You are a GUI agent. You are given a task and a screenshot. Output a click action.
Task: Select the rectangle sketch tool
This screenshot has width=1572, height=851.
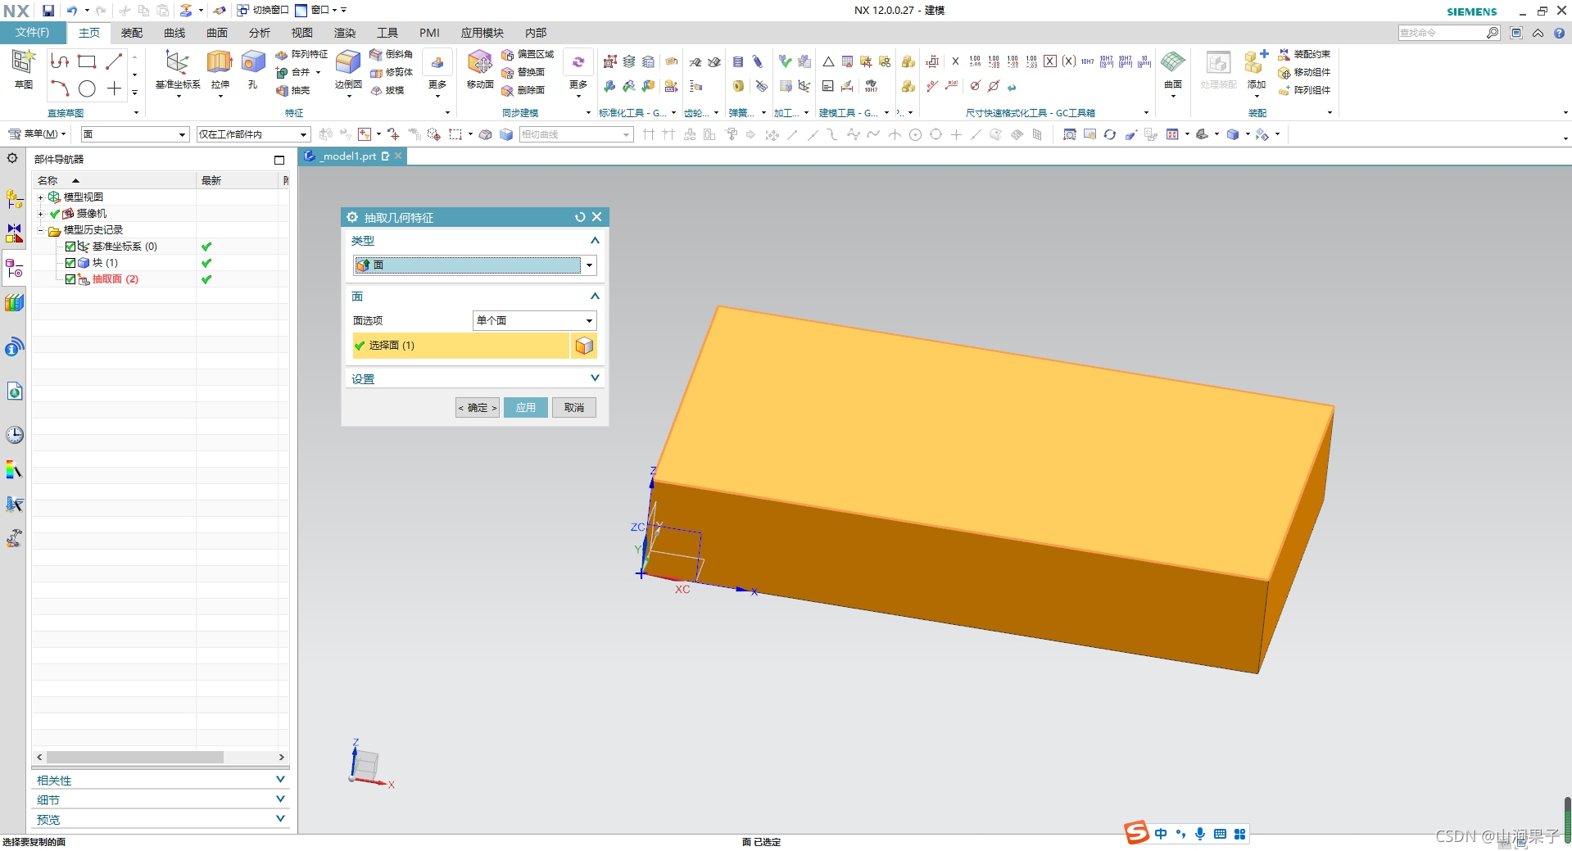click(87, 61)
